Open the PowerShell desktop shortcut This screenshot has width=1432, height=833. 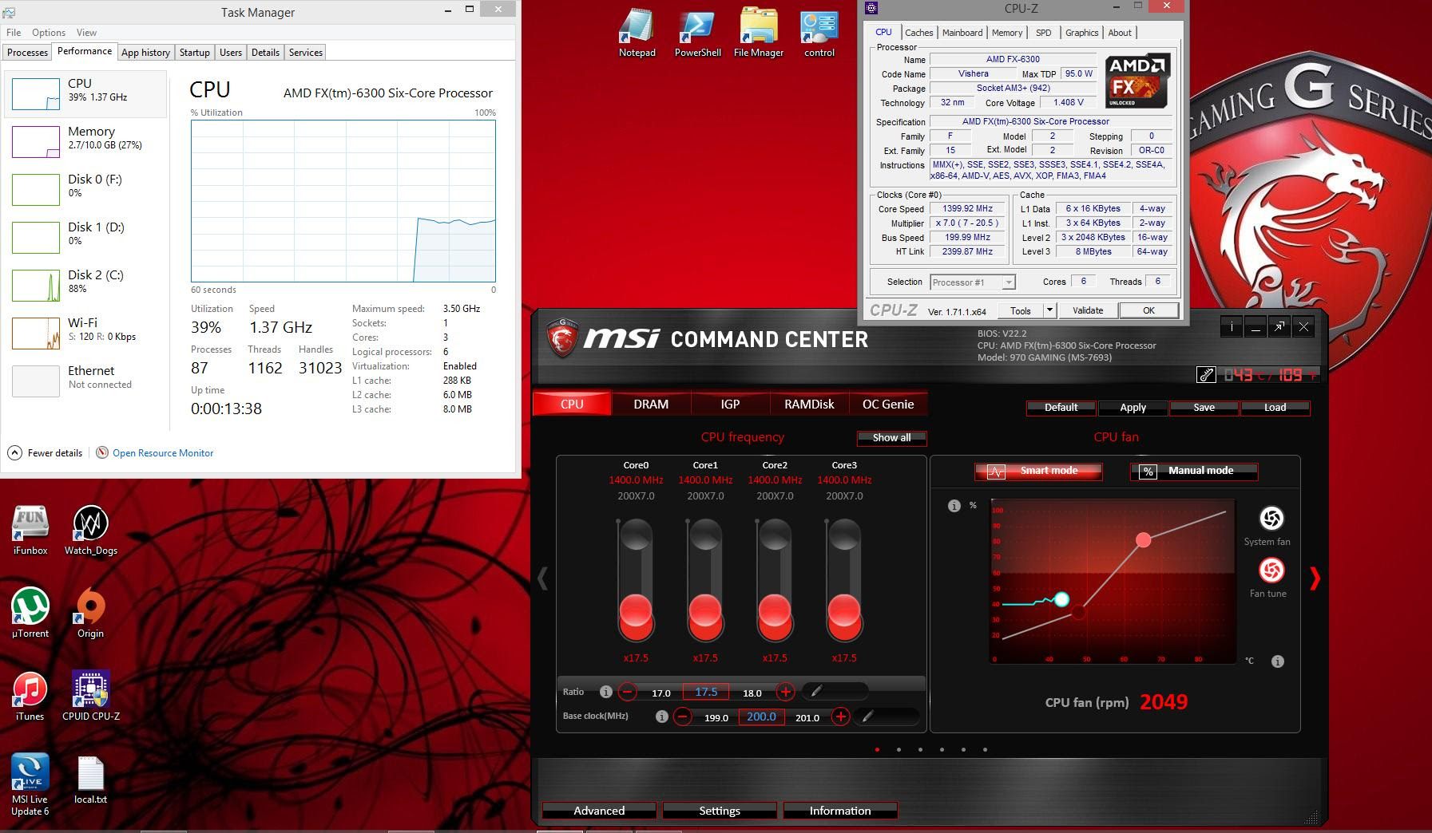697,34
